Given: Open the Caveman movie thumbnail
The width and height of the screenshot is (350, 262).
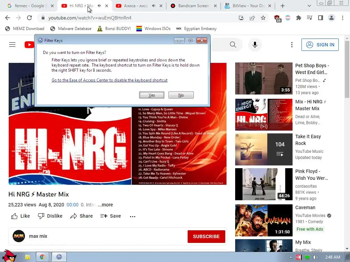Looking at the screenshot, I should pyautogui.click(x=264, y=220).
